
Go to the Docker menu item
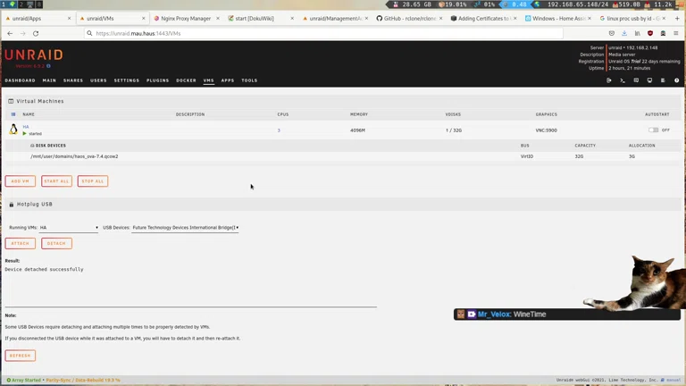click(x=186, y=80)
